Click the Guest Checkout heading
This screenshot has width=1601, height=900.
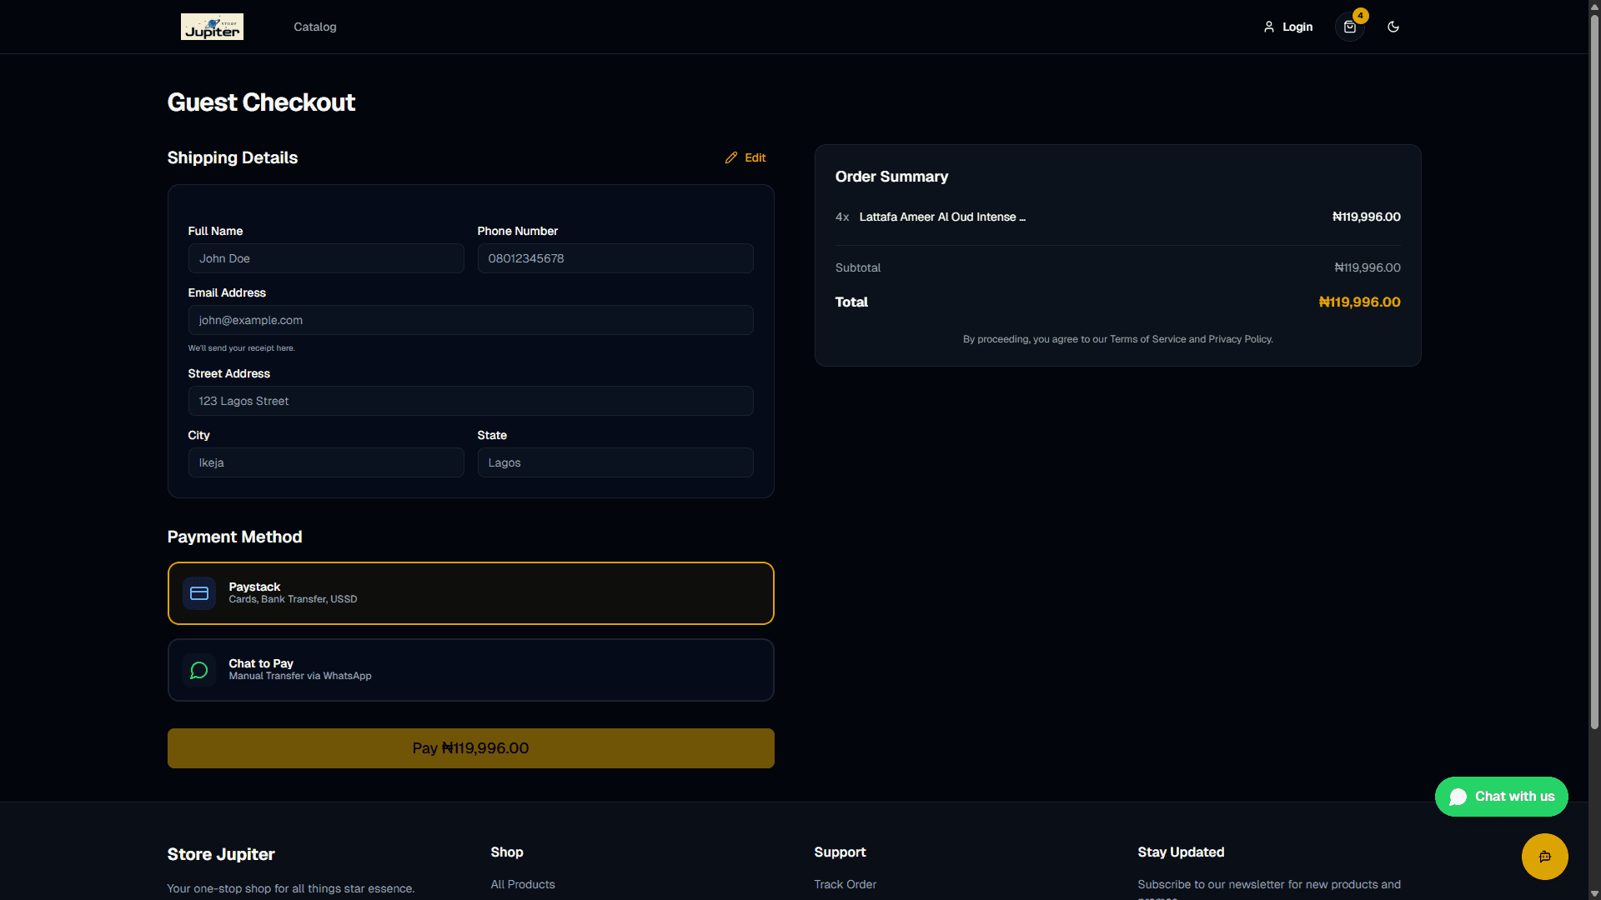(261, 102)
